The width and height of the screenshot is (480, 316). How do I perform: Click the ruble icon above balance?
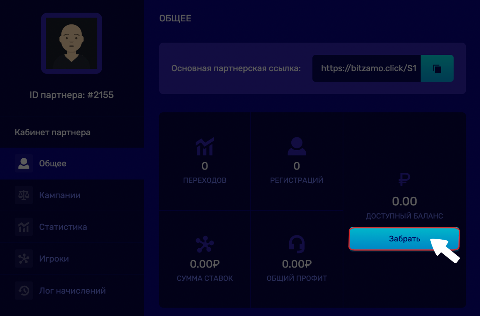(404, 179)
